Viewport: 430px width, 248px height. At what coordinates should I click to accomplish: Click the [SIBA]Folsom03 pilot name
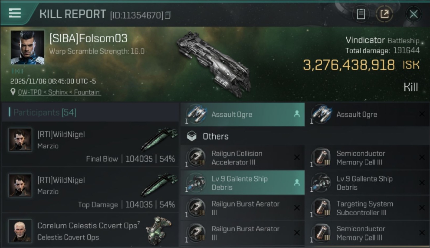click(88, 38)
